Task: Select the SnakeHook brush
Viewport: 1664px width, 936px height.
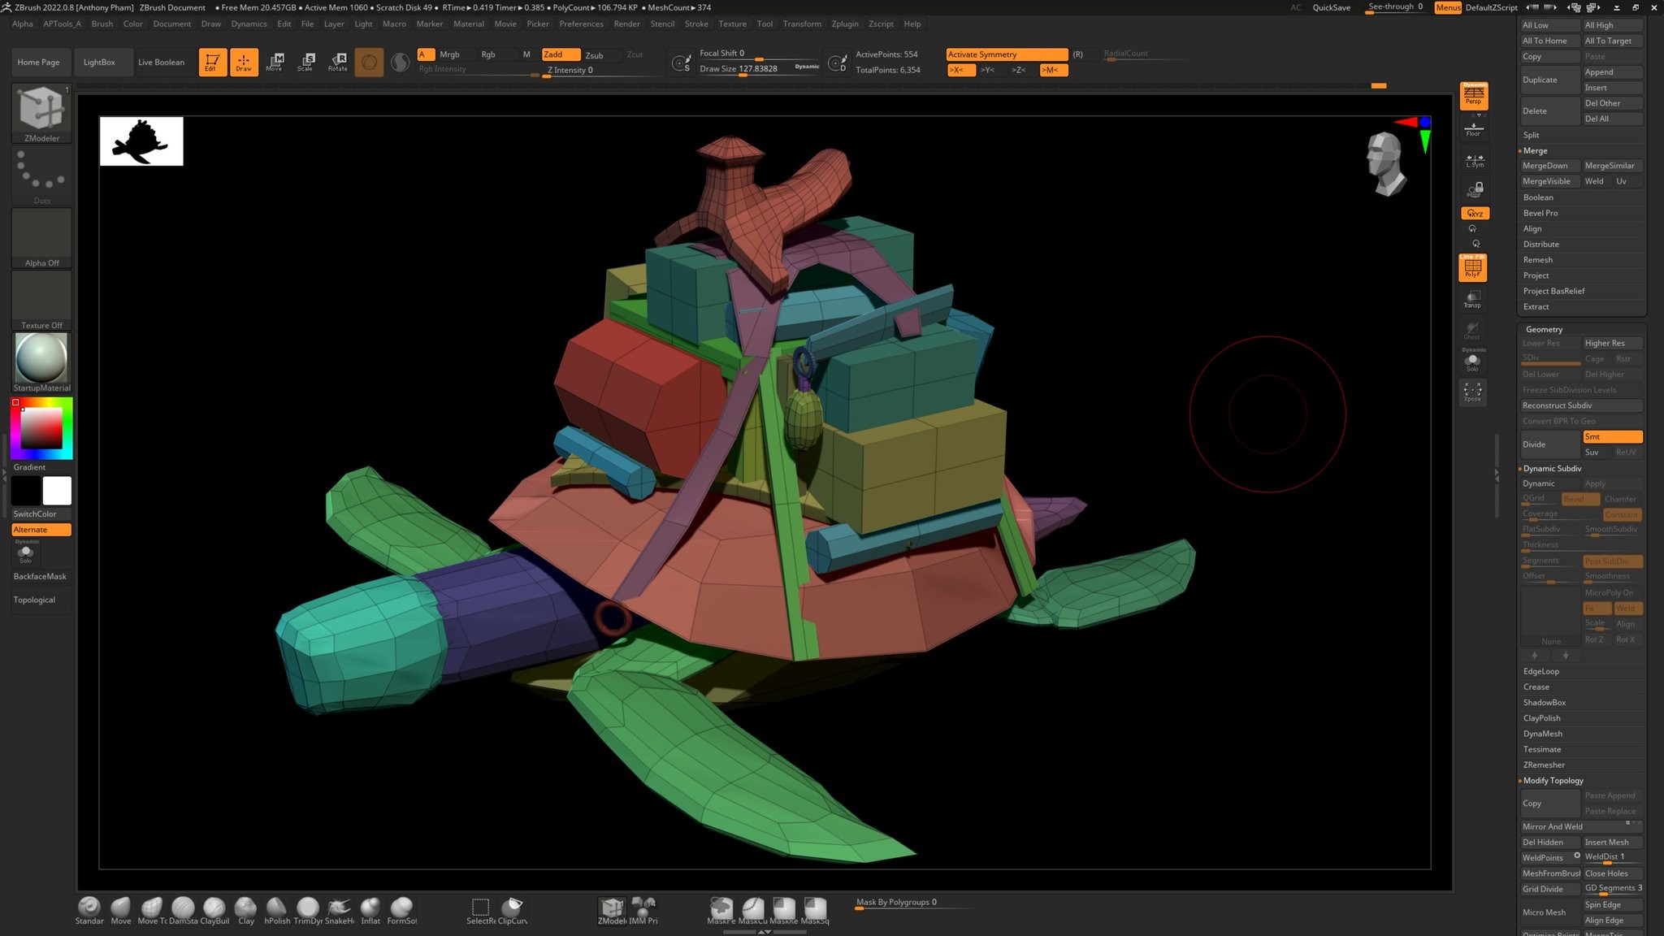Action: point(340,911)
